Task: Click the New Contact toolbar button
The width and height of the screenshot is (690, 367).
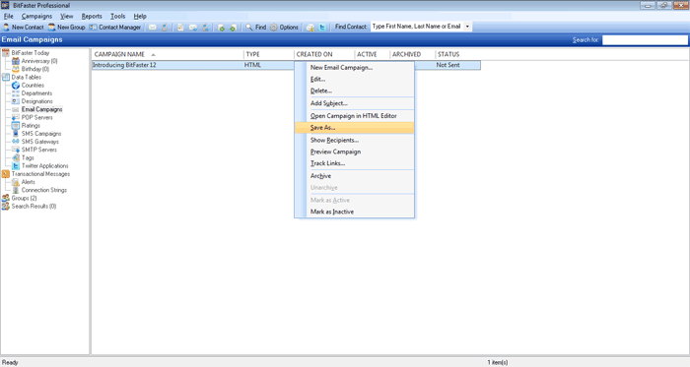Action: tap(24, 28)
